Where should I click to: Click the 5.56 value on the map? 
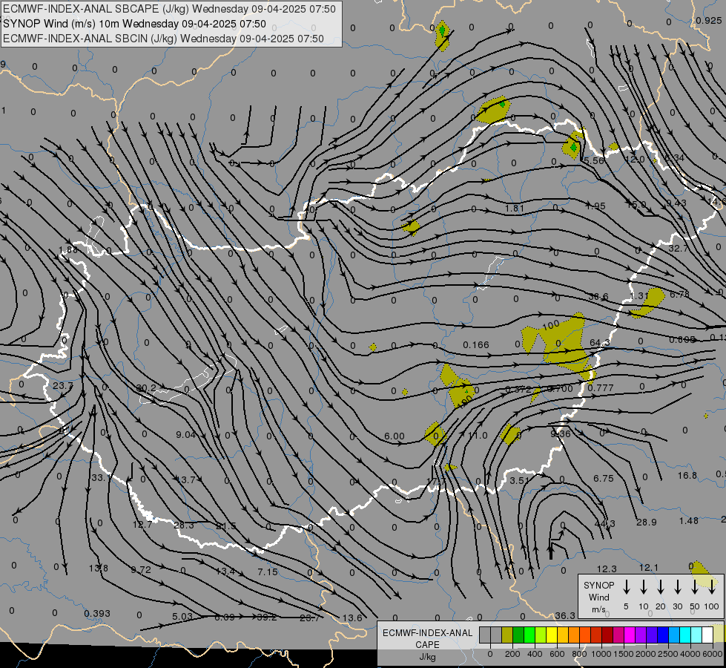pyautogui.click(x=594, y=160)
